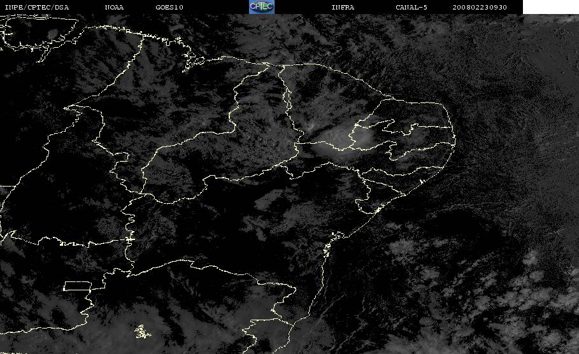Viewport: 579px width, 354px height.
Task: Select the 'INFRA' header label
Action: [343, 7]
